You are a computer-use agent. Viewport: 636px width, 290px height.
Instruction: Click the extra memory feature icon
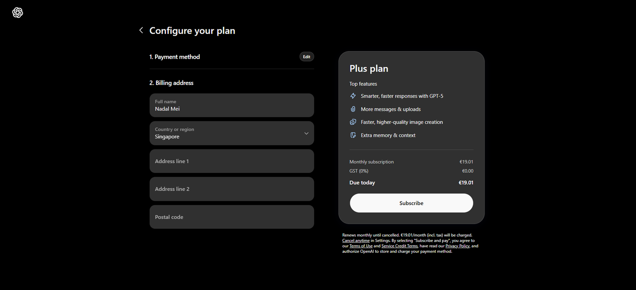point(353,135)
